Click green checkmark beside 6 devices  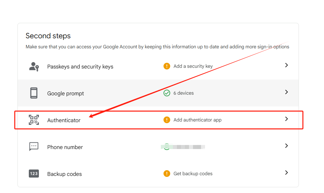tap(167, 93)
